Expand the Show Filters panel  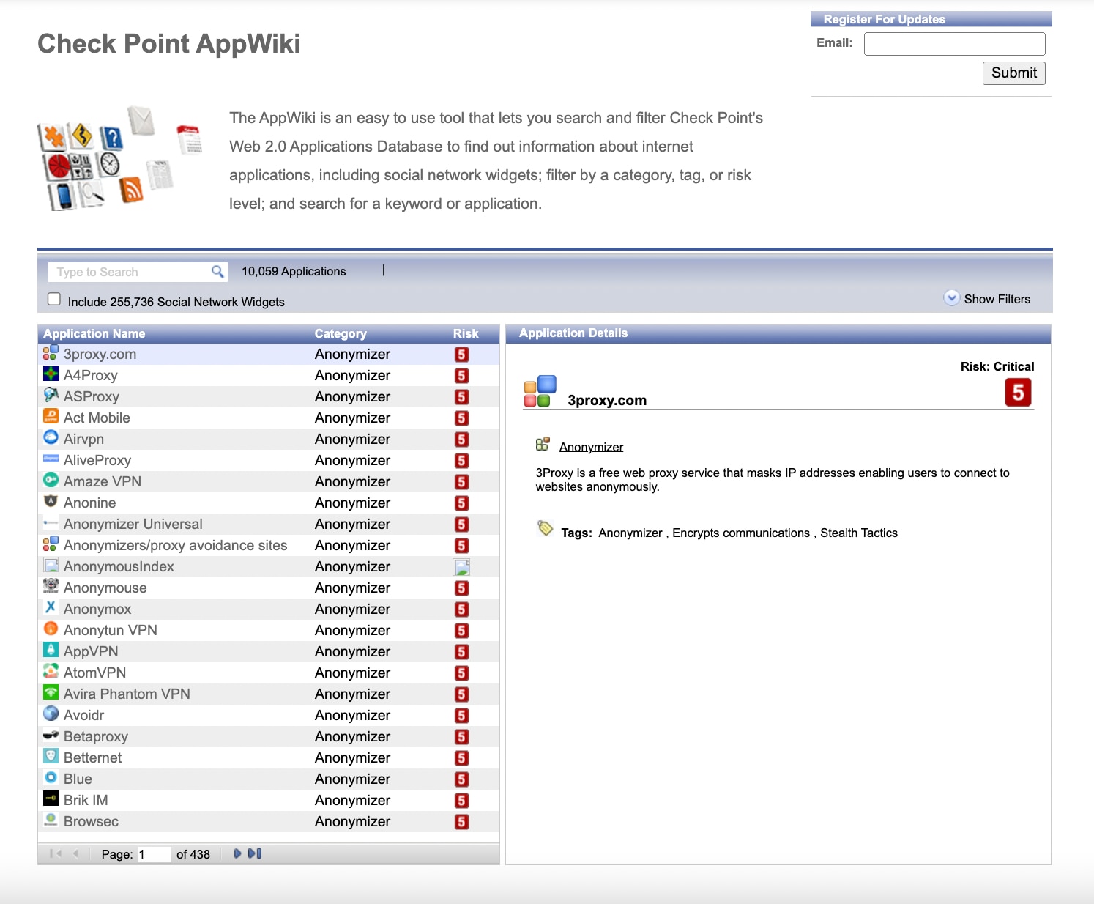point(952,298)
